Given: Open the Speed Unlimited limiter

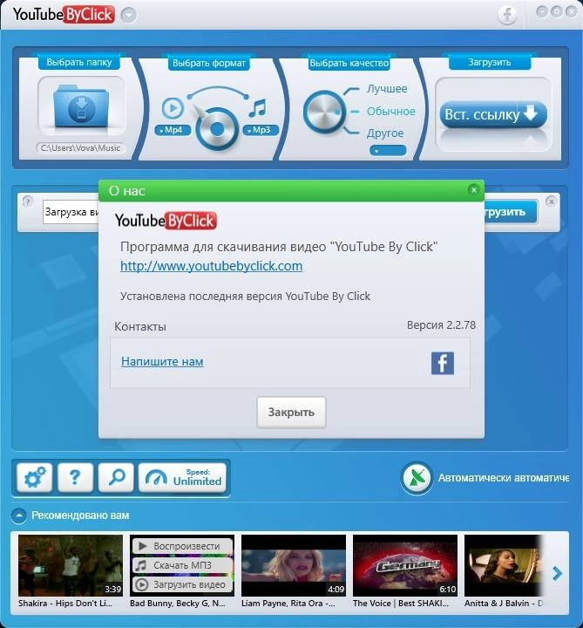Looking at the screenshot, I should (x=182, y=477).
